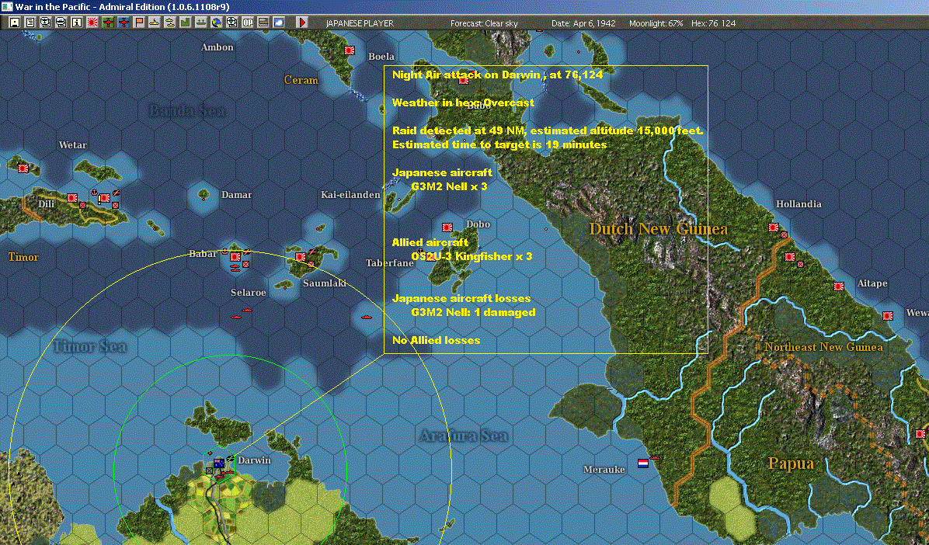Open the green industry shape icon
Screen dimensions: 929x545
click(x=186, y=23)
